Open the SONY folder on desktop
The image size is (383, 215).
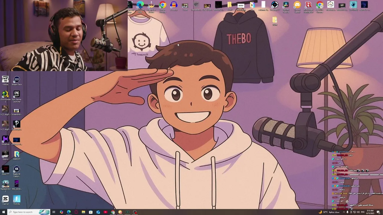click(230, 6)
